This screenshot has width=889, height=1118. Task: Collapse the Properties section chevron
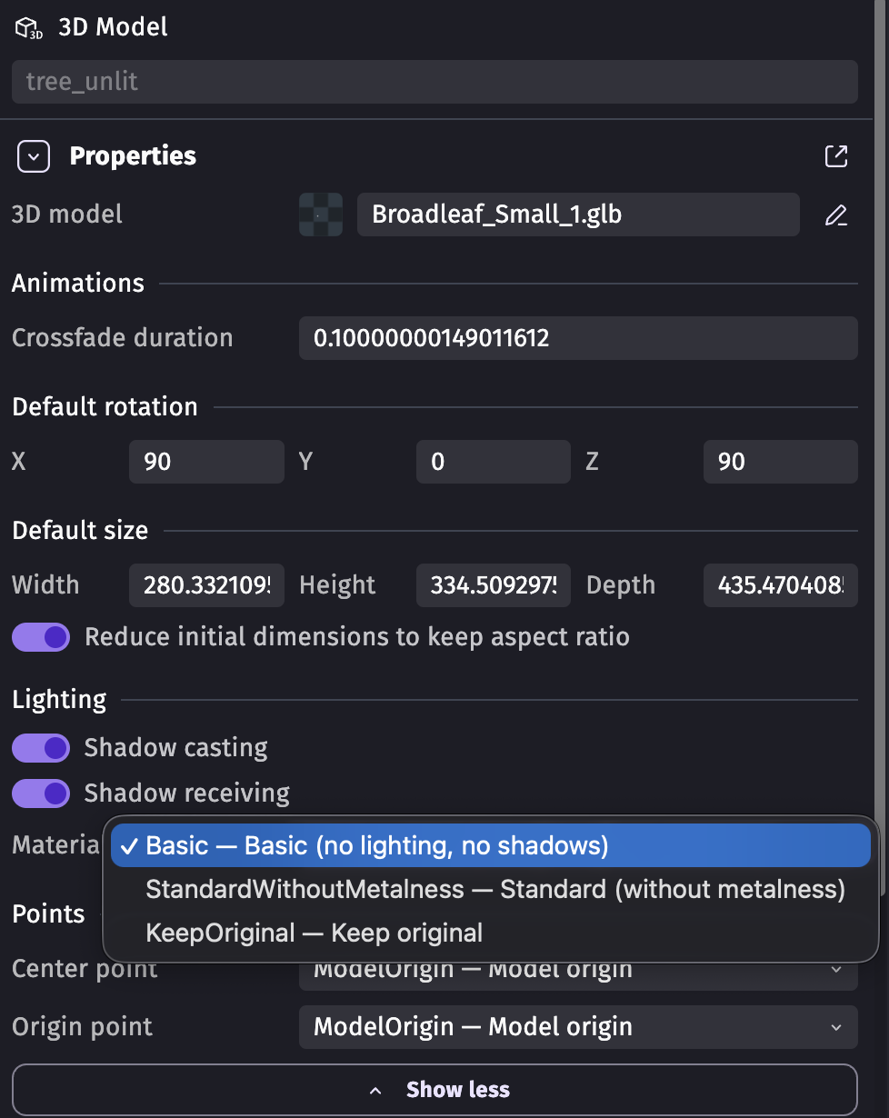(x=34, y=157)
